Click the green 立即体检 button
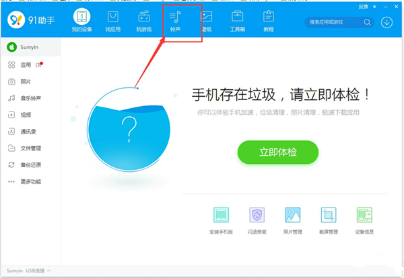Viewport: 404px width, 278px height. coord(277,152)
